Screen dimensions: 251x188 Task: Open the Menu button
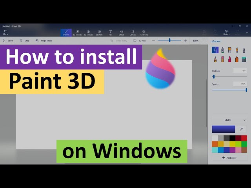[x=5, y=33]
